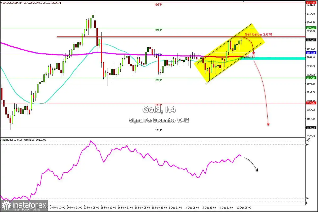This screenshot has height=212, width=318.
Task: Select the [2/8]P Murray level label
Action: 158,105
